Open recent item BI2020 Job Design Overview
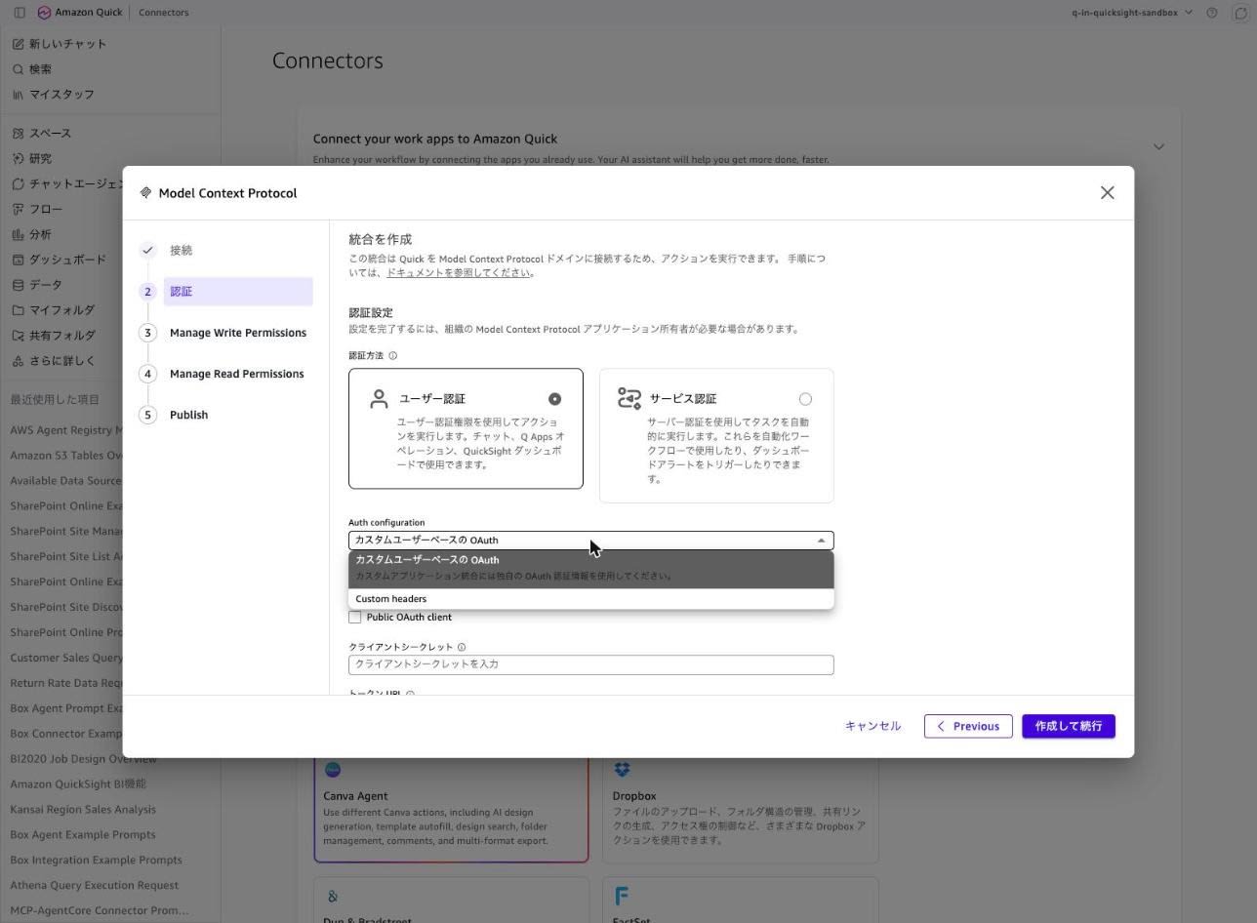 click(83, 759)
